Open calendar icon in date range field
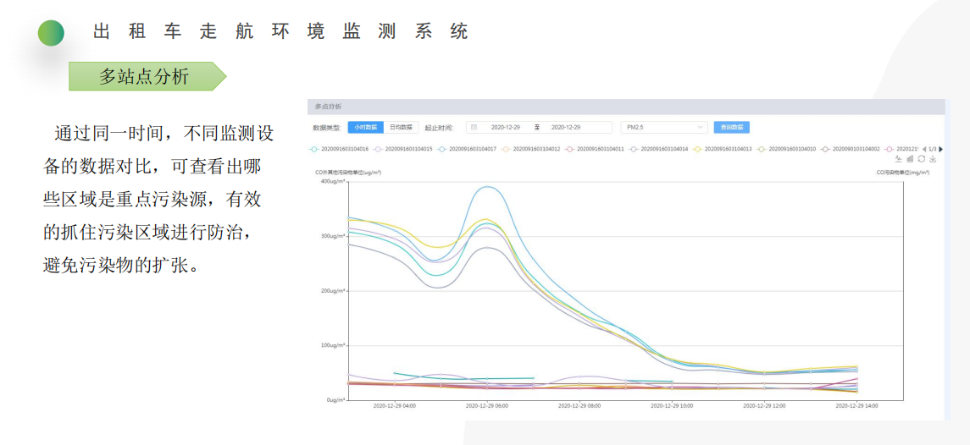Screen dimensions: 970x445 click(474, 127)
